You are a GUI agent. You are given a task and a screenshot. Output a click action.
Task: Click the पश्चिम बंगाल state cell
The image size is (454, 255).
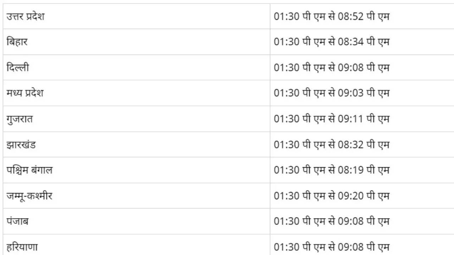[29, 170]
